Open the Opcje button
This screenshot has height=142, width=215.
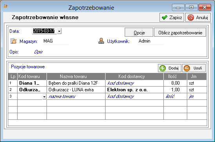click(x=139, y=32)
